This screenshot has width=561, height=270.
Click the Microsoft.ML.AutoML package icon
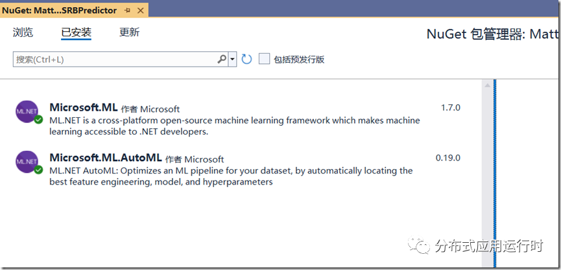tap(27, 161)
